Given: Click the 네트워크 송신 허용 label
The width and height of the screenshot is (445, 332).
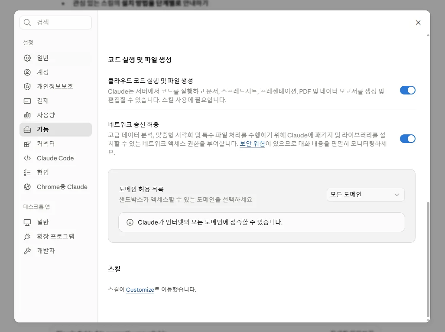Looking at the screenshot, I should [x=133, y=124].
